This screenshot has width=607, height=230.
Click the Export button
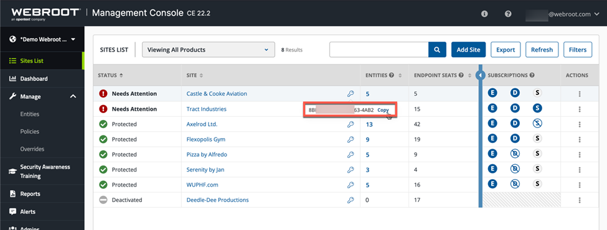click(506, 50)
